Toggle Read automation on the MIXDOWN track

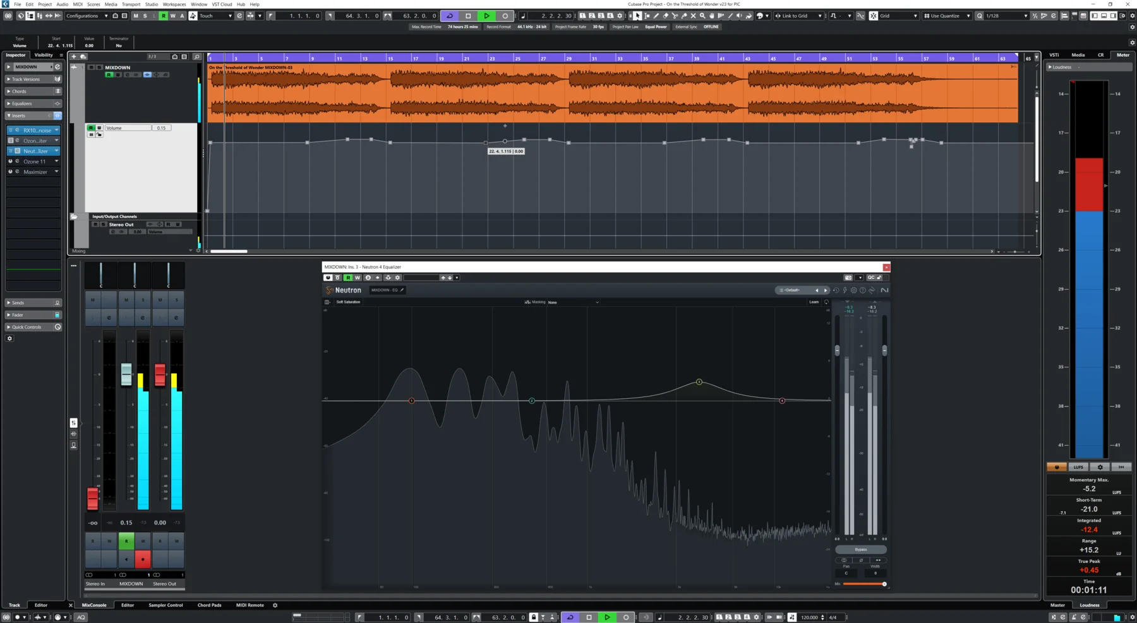pyautogui.click(x=109, y=74)
